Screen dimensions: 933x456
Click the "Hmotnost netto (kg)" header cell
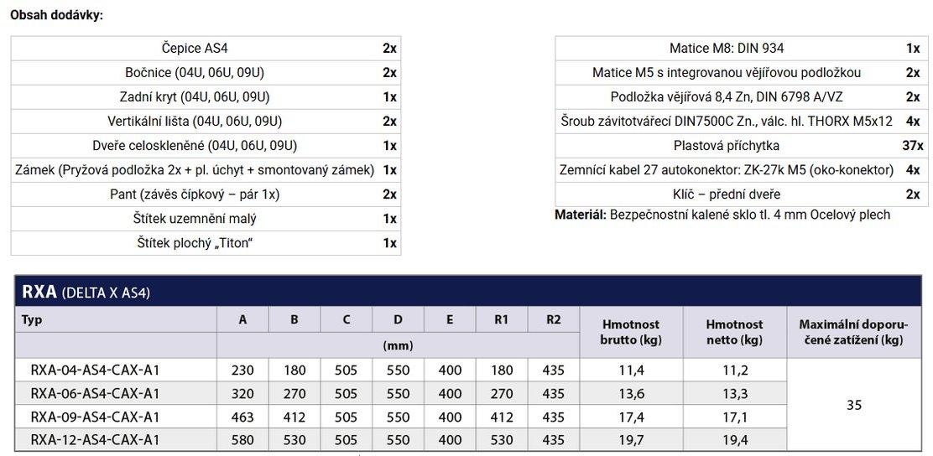734,332
